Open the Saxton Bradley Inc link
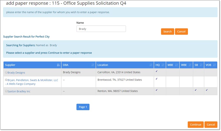221x131 pixels. click(19, 91)
